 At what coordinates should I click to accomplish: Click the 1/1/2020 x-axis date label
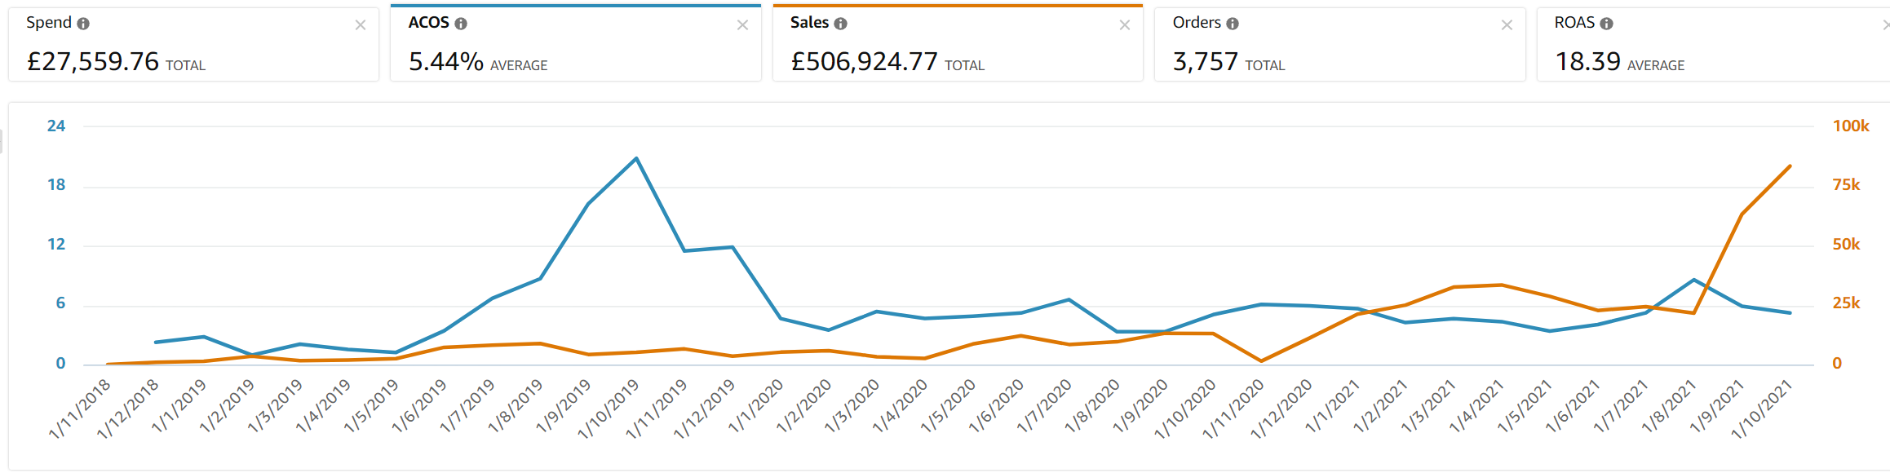pos(756,406)
